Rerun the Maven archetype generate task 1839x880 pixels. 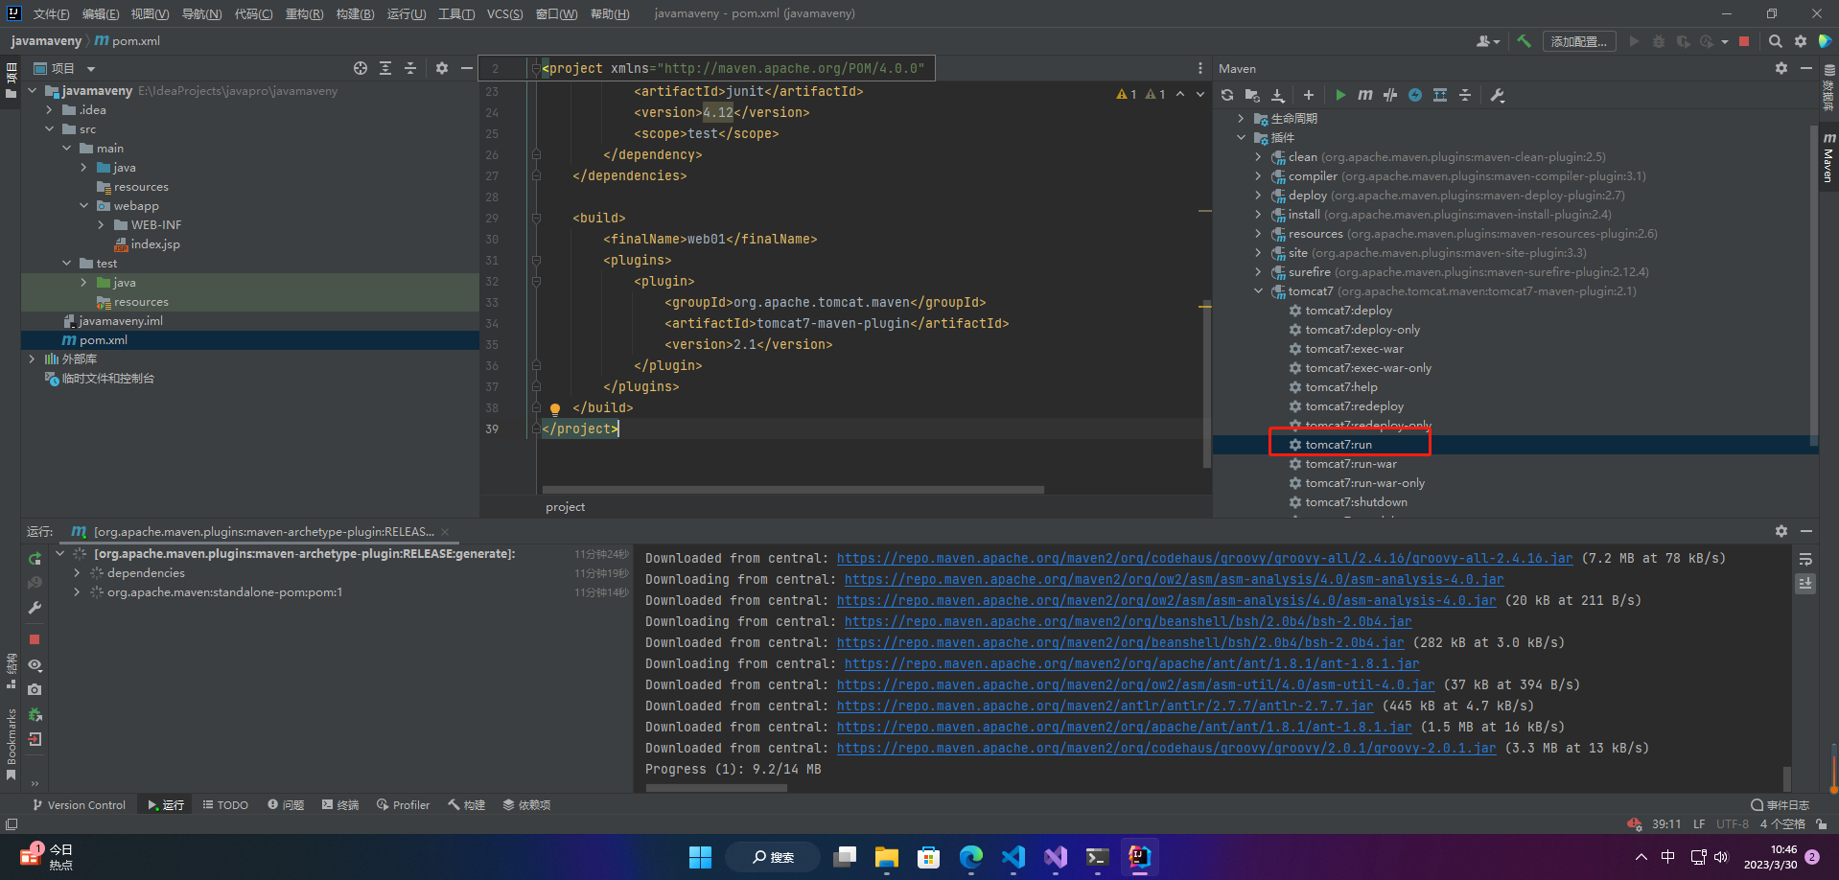click(35, 559)
